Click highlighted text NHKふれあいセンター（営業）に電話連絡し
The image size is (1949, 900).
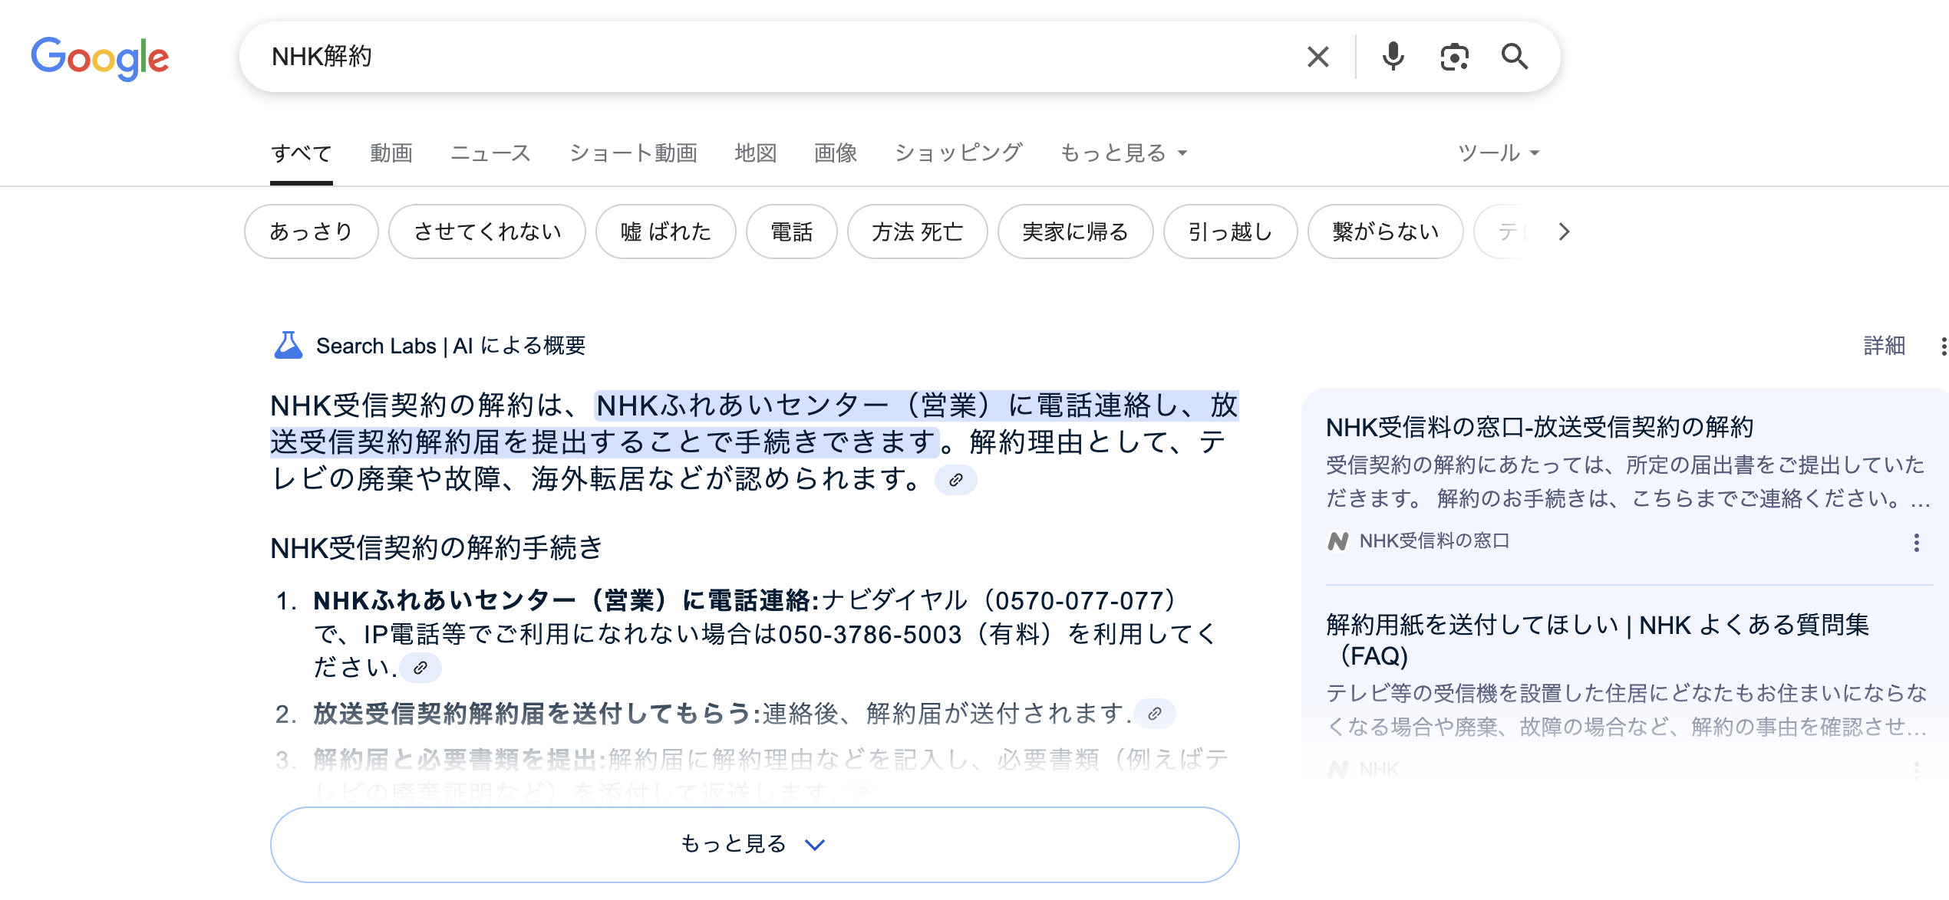pyautogui.click(x=889, y=405)
